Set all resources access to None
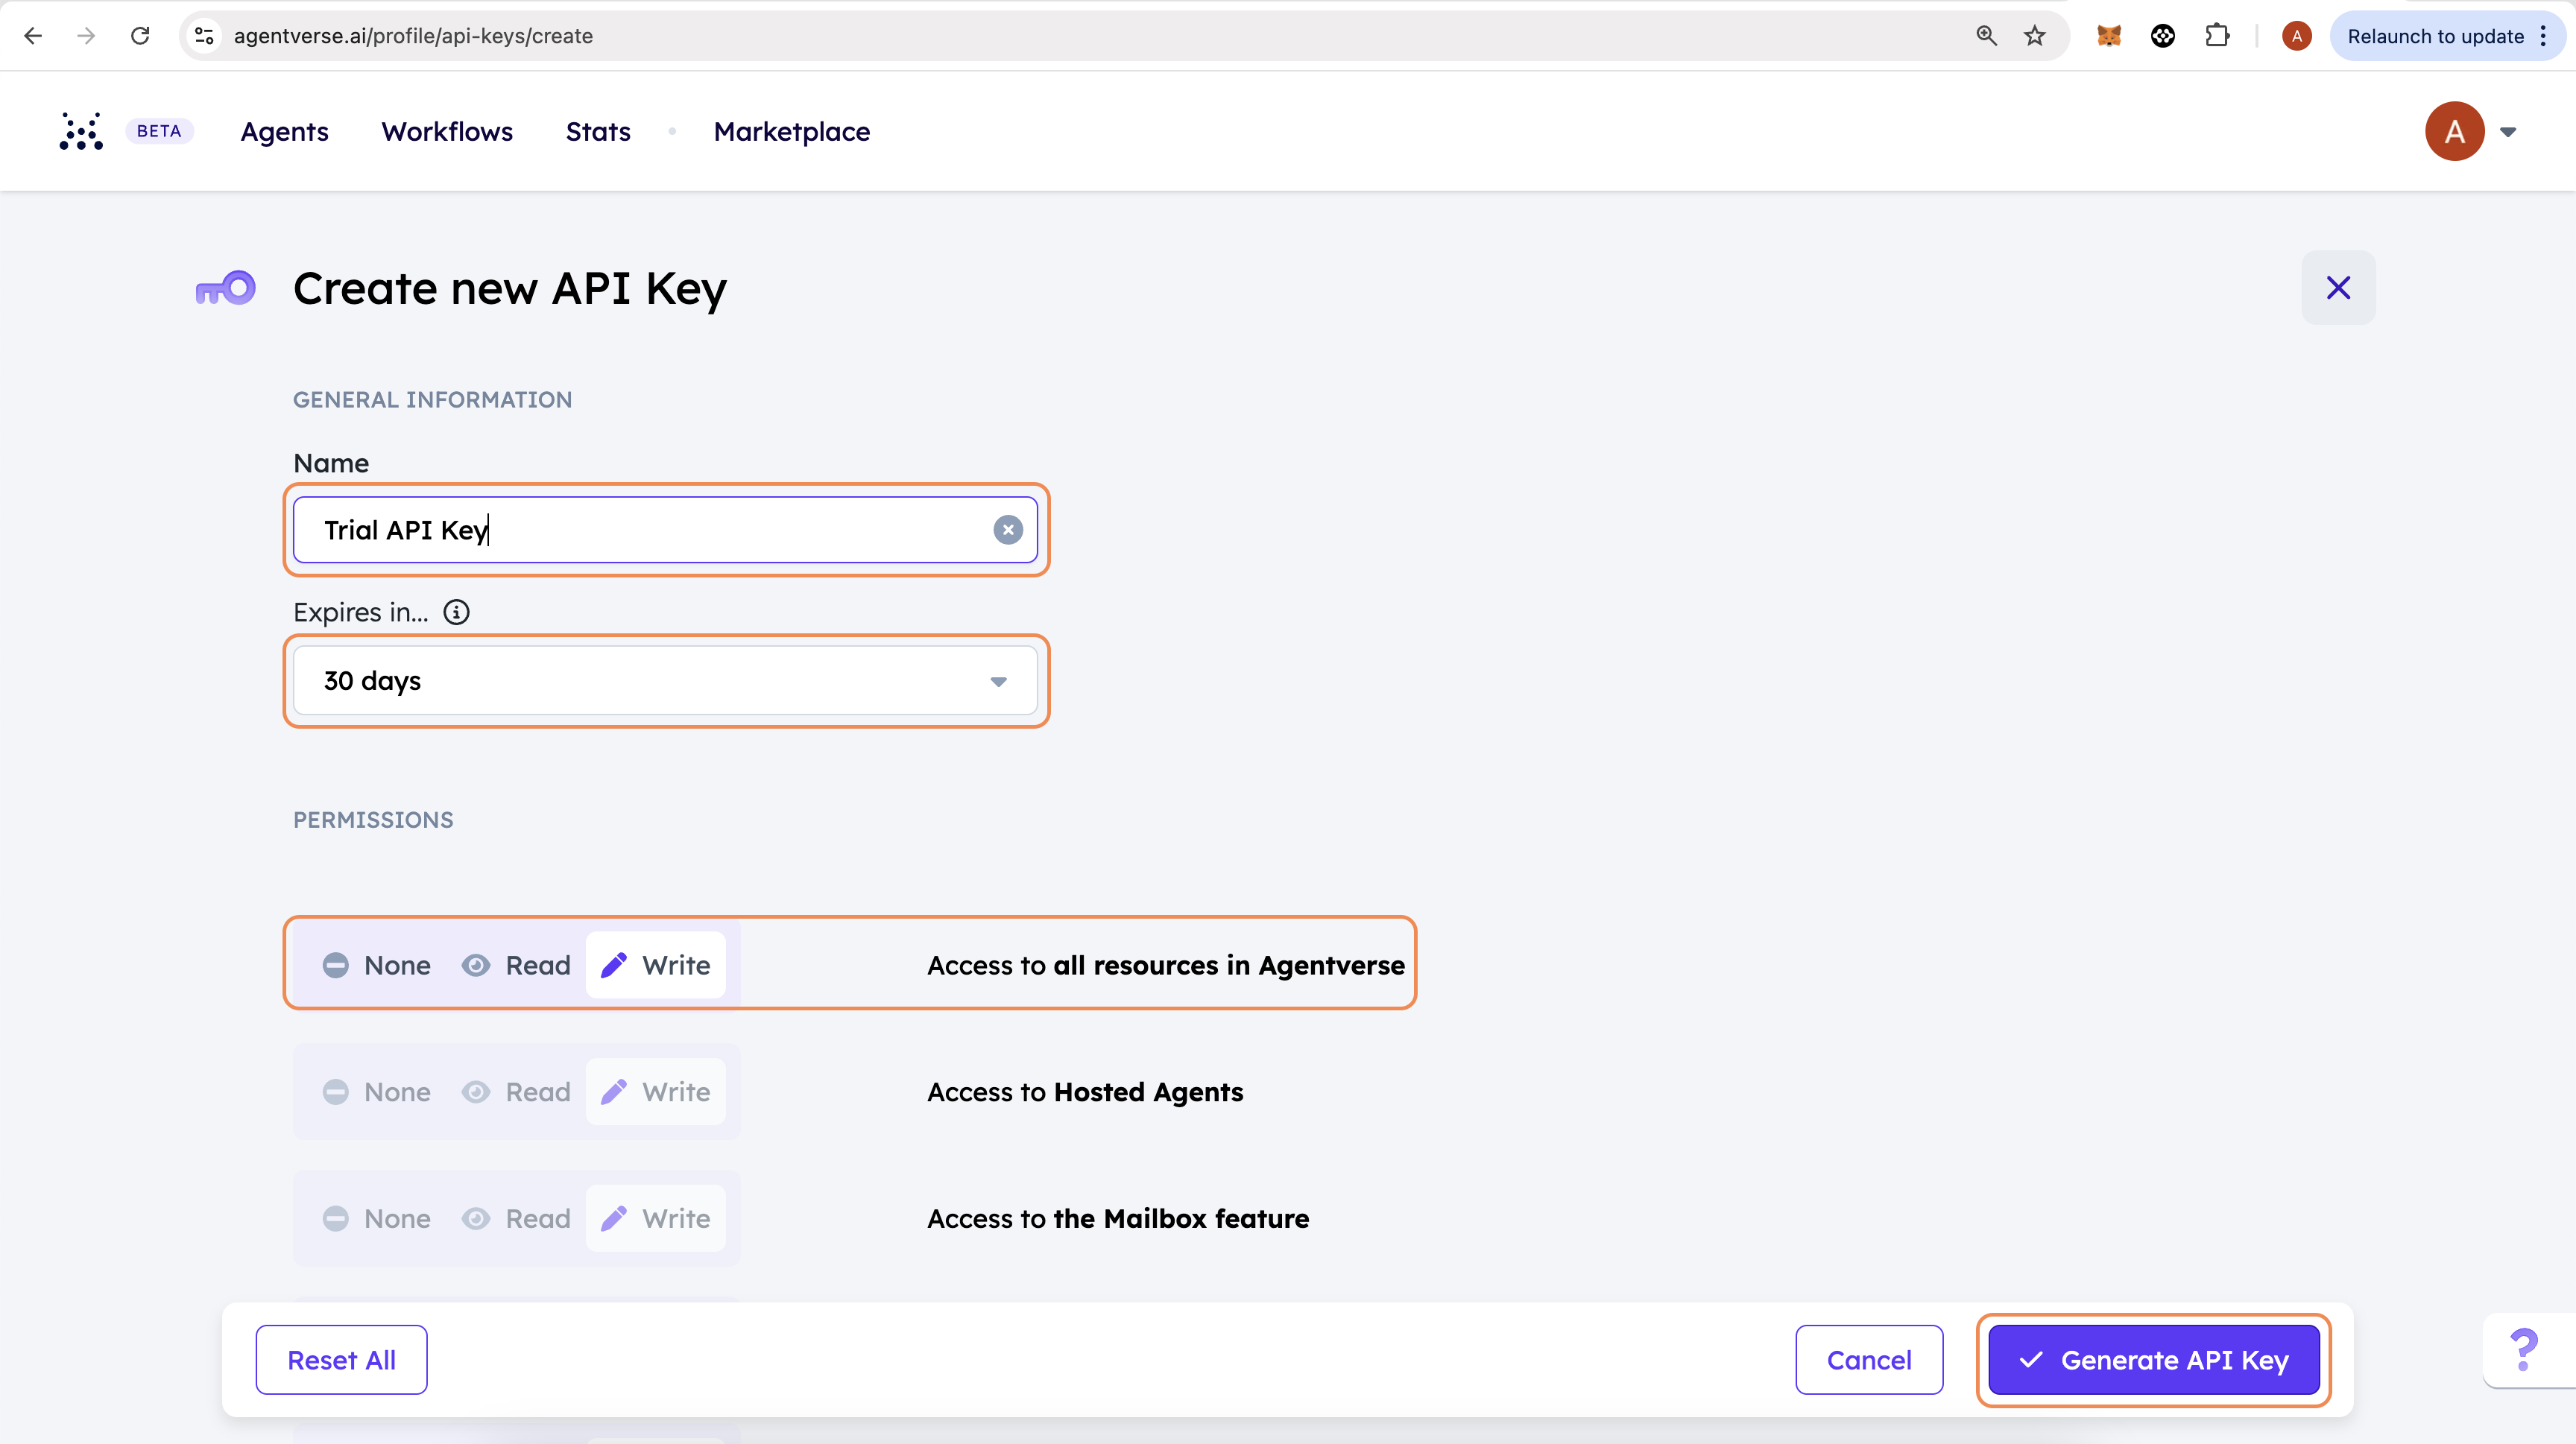Viewport: 2576px width, 1444px height. (377, 966)
